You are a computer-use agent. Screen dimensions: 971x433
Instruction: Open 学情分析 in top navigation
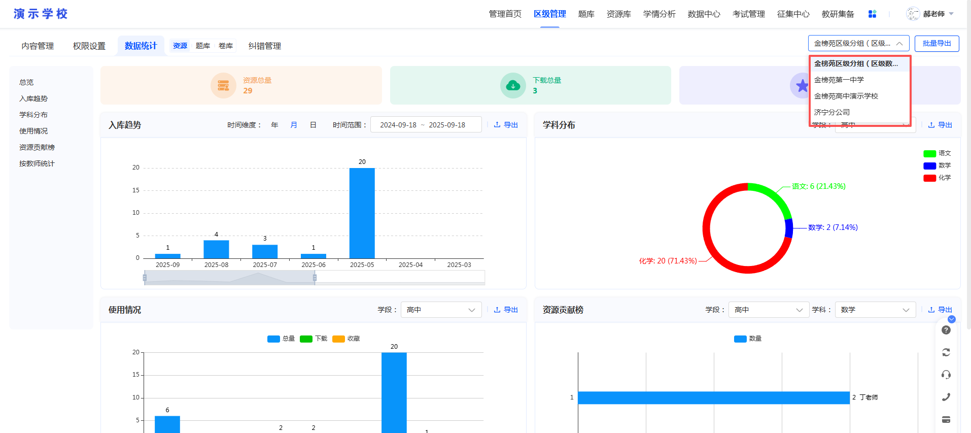tap(659, 14)
